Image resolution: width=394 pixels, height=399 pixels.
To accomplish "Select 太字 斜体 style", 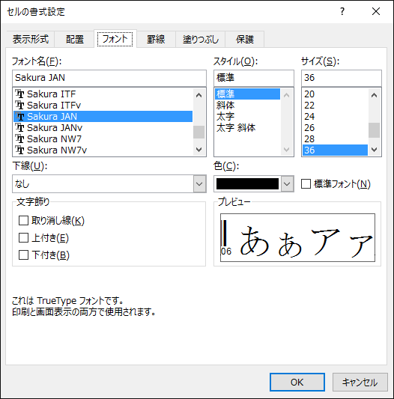I will (247, 127).
